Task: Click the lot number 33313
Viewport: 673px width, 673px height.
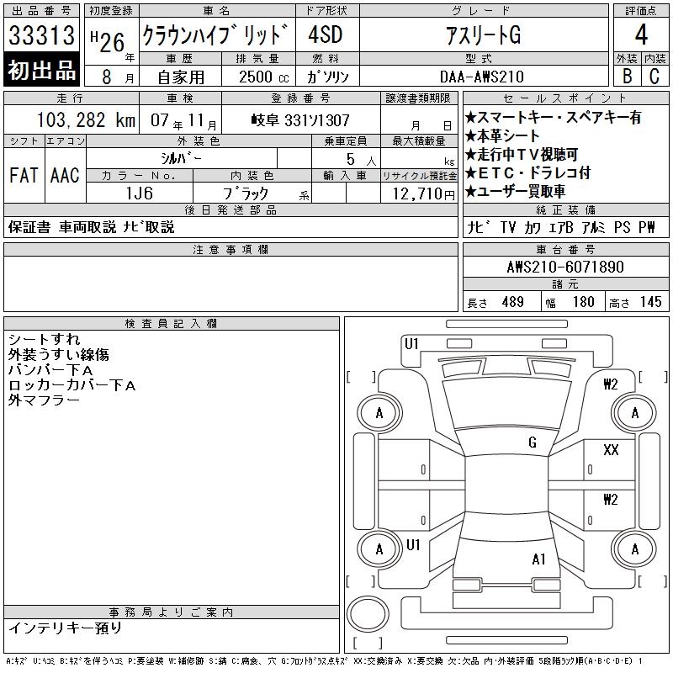Action: click(41, 35)
